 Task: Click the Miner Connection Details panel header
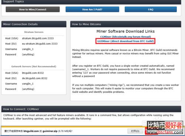coord(34,24)
